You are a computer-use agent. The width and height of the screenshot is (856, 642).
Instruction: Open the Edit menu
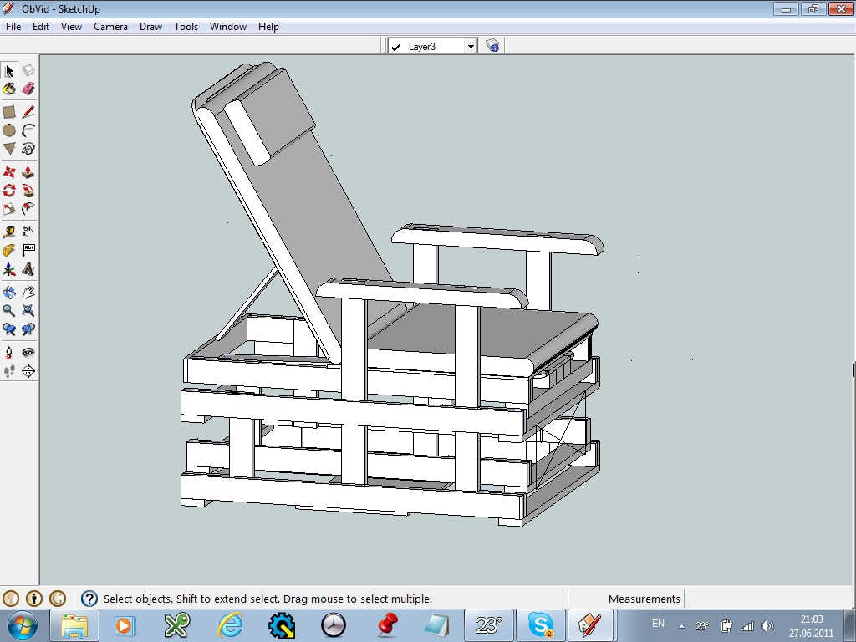[x=41, y=27]
